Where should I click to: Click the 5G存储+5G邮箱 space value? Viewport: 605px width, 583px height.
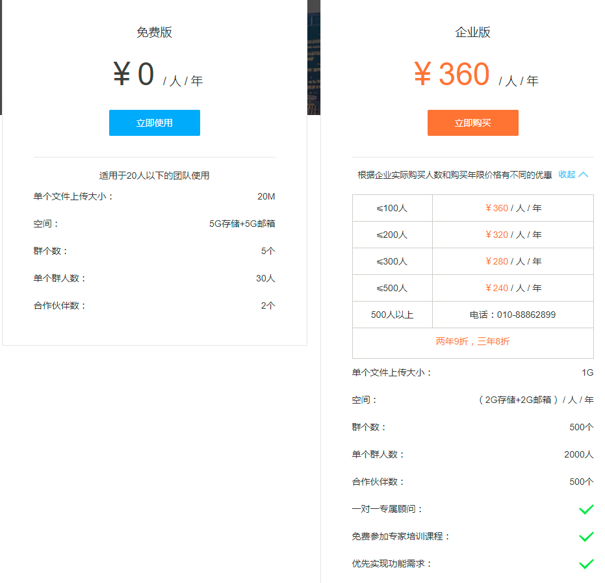[242, 224]
